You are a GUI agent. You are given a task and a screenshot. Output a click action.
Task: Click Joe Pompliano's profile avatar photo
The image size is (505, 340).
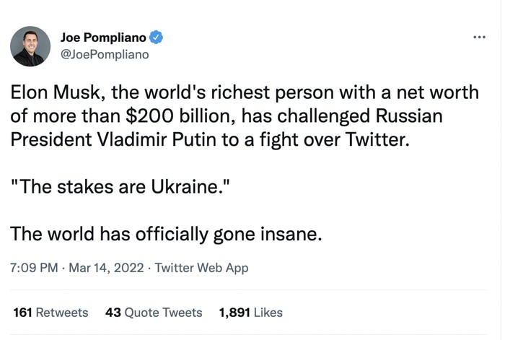30,46
